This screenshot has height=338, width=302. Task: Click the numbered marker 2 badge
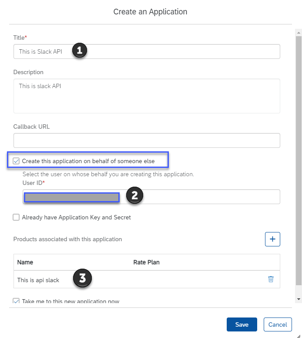tap(134, 196)
